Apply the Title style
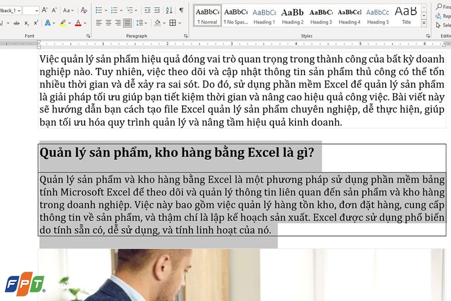The height and width of the screenshot is (301, 451). 406,16
